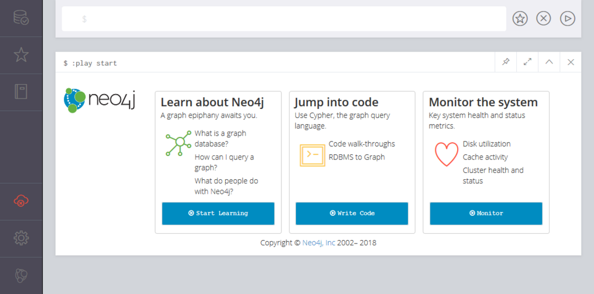Image resolution: width=594 pixels, height=294 pixels.
Task: Click 'How can I query a graph?' text
Action: [x=224, y=162]
